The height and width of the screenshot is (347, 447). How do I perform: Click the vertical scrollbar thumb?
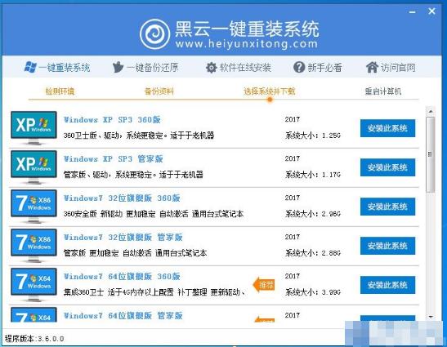pyautogui.click(x=431, y=154)
